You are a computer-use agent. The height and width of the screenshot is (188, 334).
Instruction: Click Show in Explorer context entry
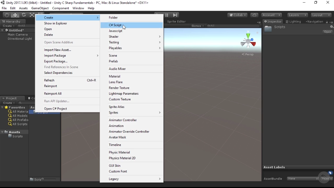[67, 23]
